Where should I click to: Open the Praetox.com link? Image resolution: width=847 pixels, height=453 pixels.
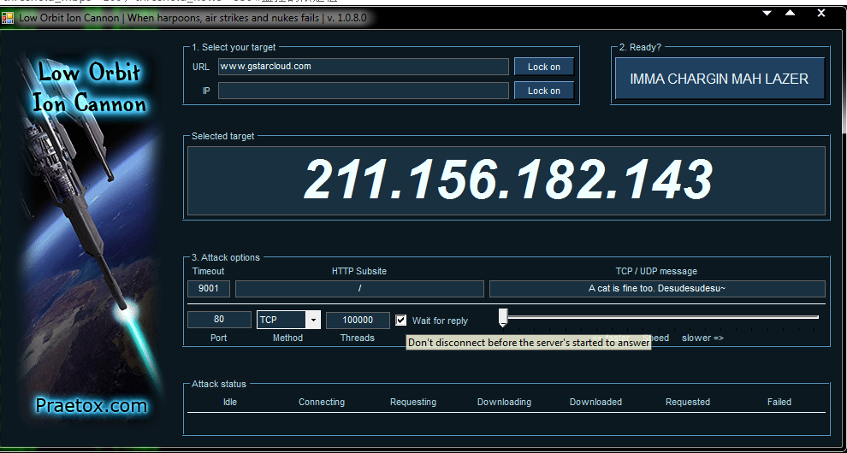tap(92, 406)
